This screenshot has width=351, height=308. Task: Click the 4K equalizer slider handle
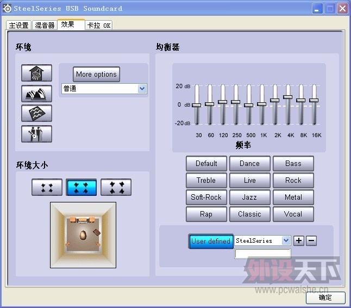coord(288,97)
